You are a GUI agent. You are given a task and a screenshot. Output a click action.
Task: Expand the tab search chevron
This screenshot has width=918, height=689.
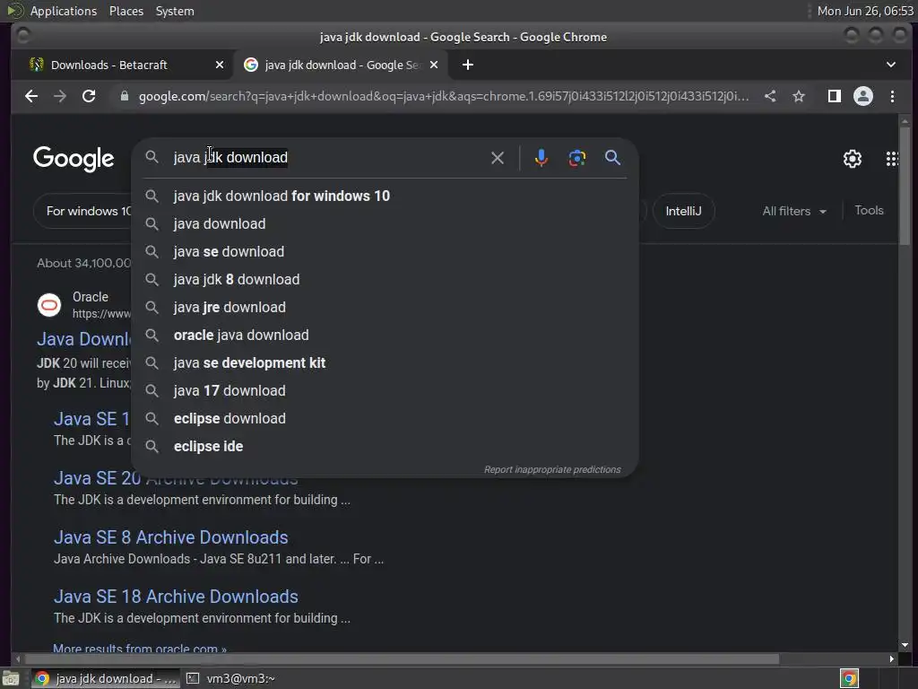click(x=890, y=65)
